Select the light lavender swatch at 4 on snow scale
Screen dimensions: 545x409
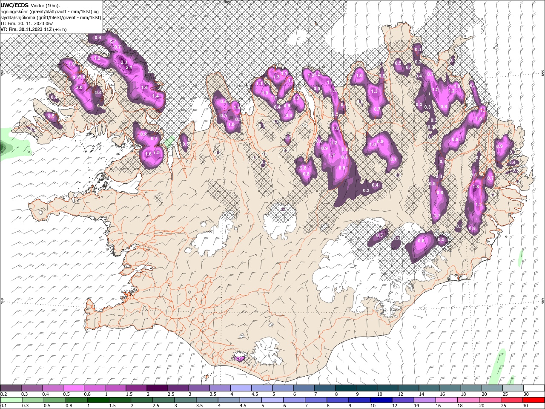click(x=241, y=388)
